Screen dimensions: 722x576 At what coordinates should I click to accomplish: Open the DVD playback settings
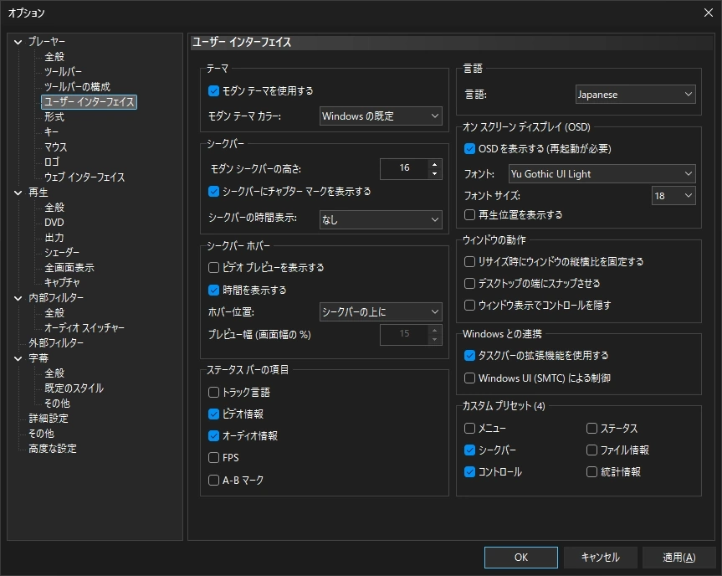(x=54, y=223)
